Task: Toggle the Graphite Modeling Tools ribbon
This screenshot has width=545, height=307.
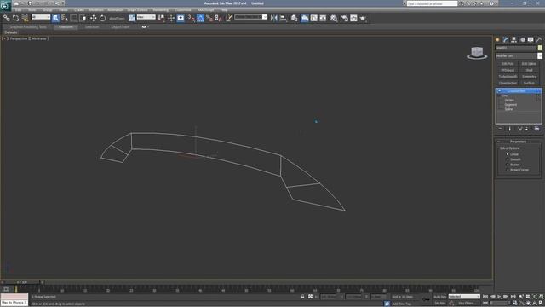Action: tap(305, 18)
